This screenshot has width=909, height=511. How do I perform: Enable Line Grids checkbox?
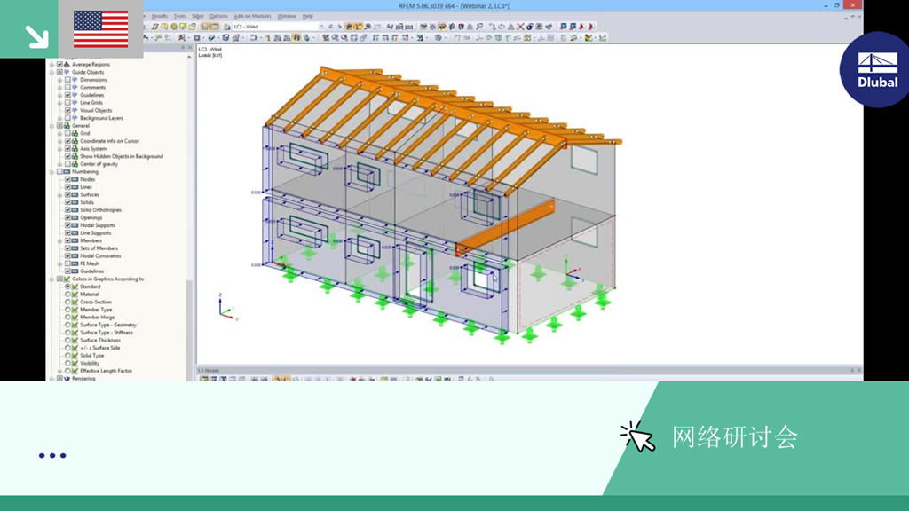point(67,103)
